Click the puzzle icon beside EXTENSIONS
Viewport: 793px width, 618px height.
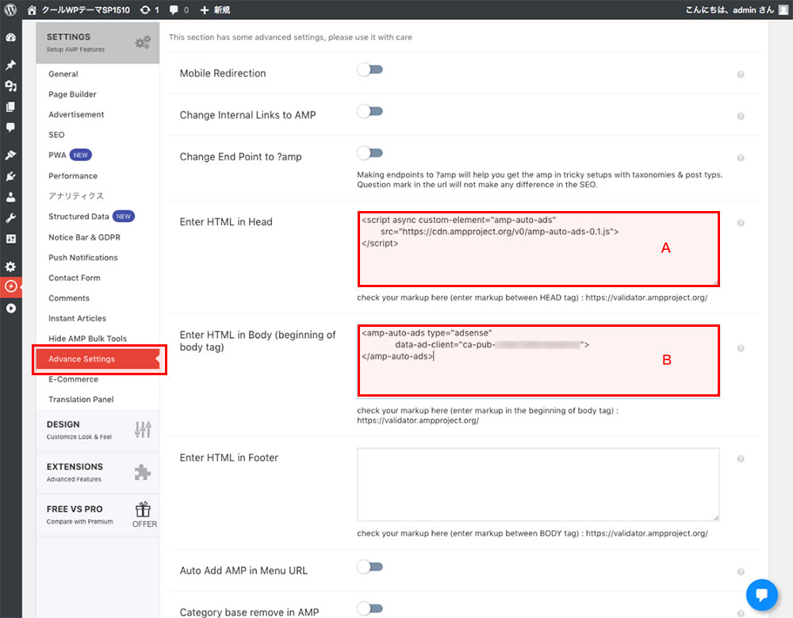[143, 472]
